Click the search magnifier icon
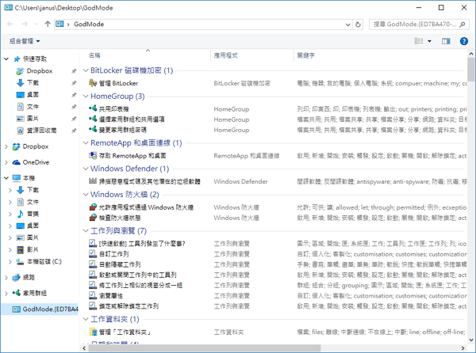The height and width of the screenshot is (353, 476). pos(463,25)
